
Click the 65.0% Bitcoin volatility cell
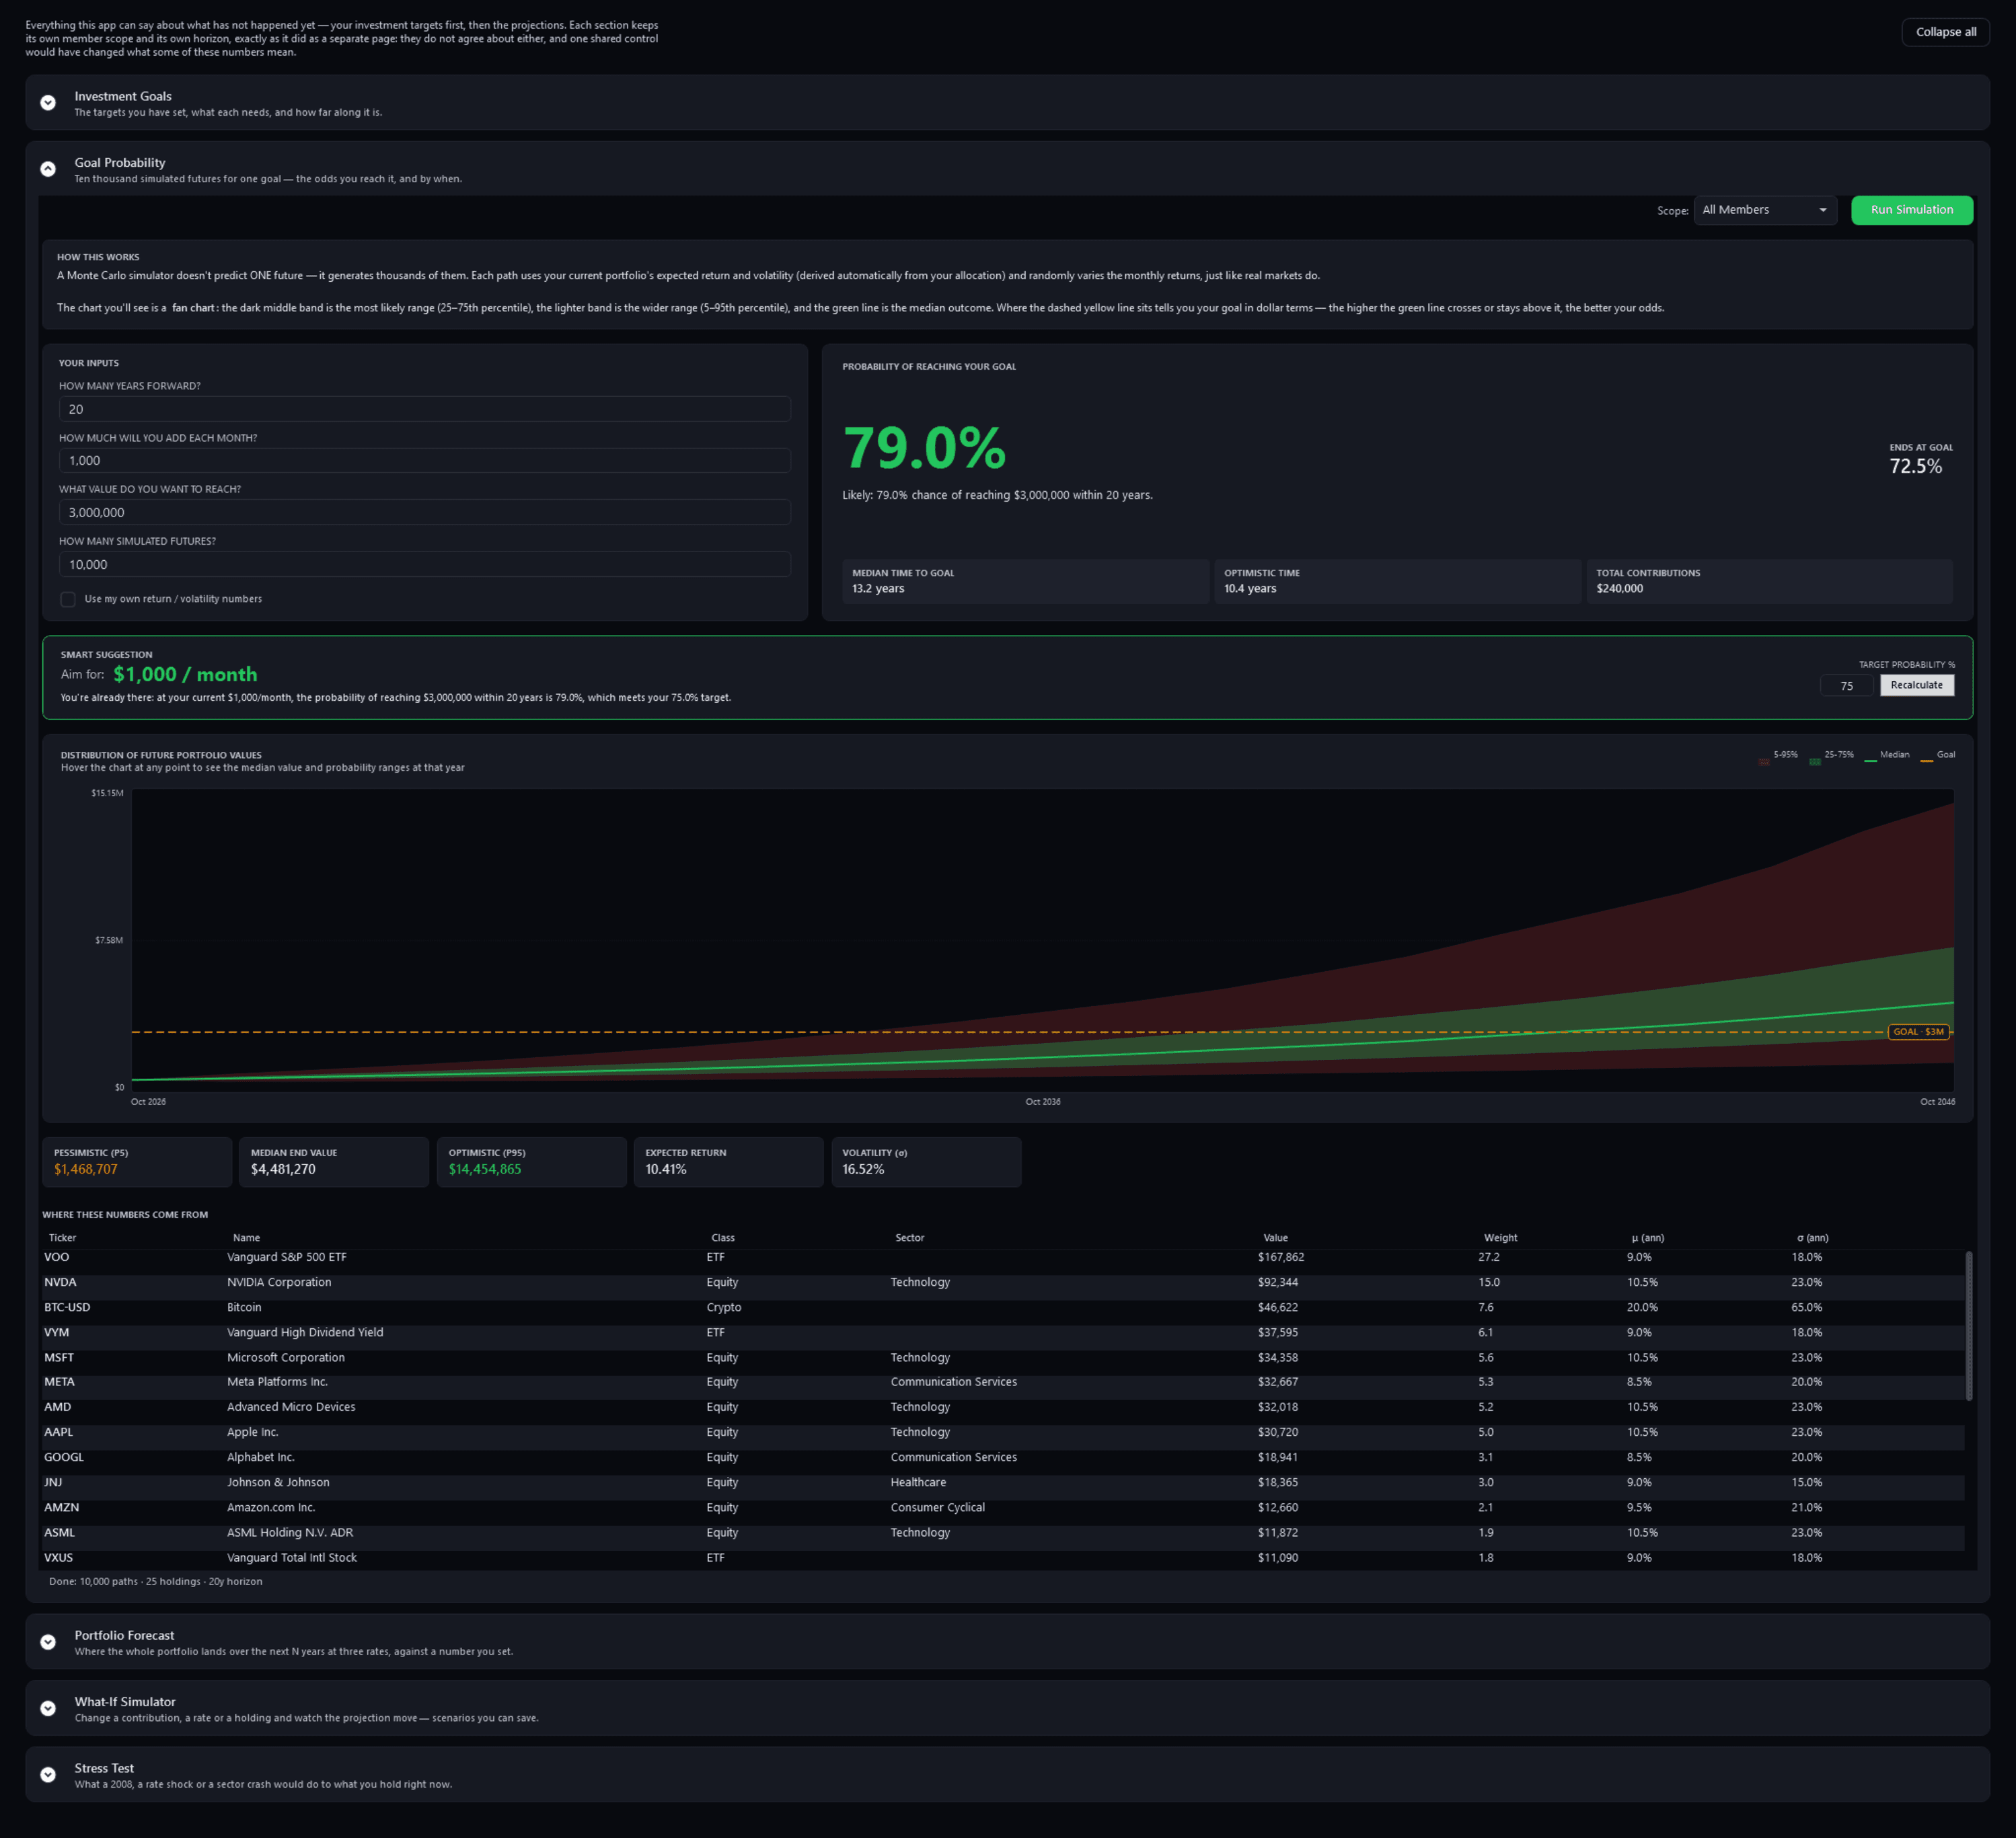pos(1806,1308)
